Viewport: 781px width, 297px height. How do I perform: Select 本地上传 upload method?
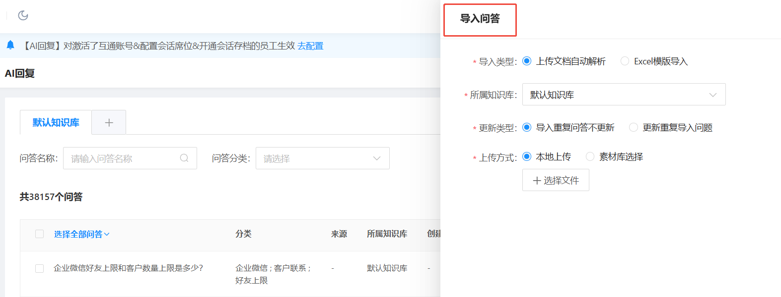pos(527,156)
